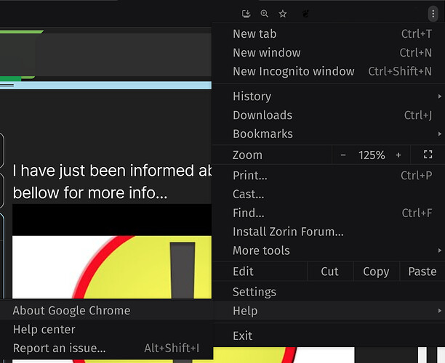Click the Paste button in Edit row
The image size is (445, 363).
pos(422,272)
